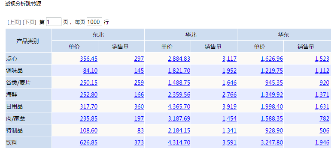The height and width of the screenshot is (168, 331).
Task: Click the 1,341 sales link
Action: tap(229, 130)
